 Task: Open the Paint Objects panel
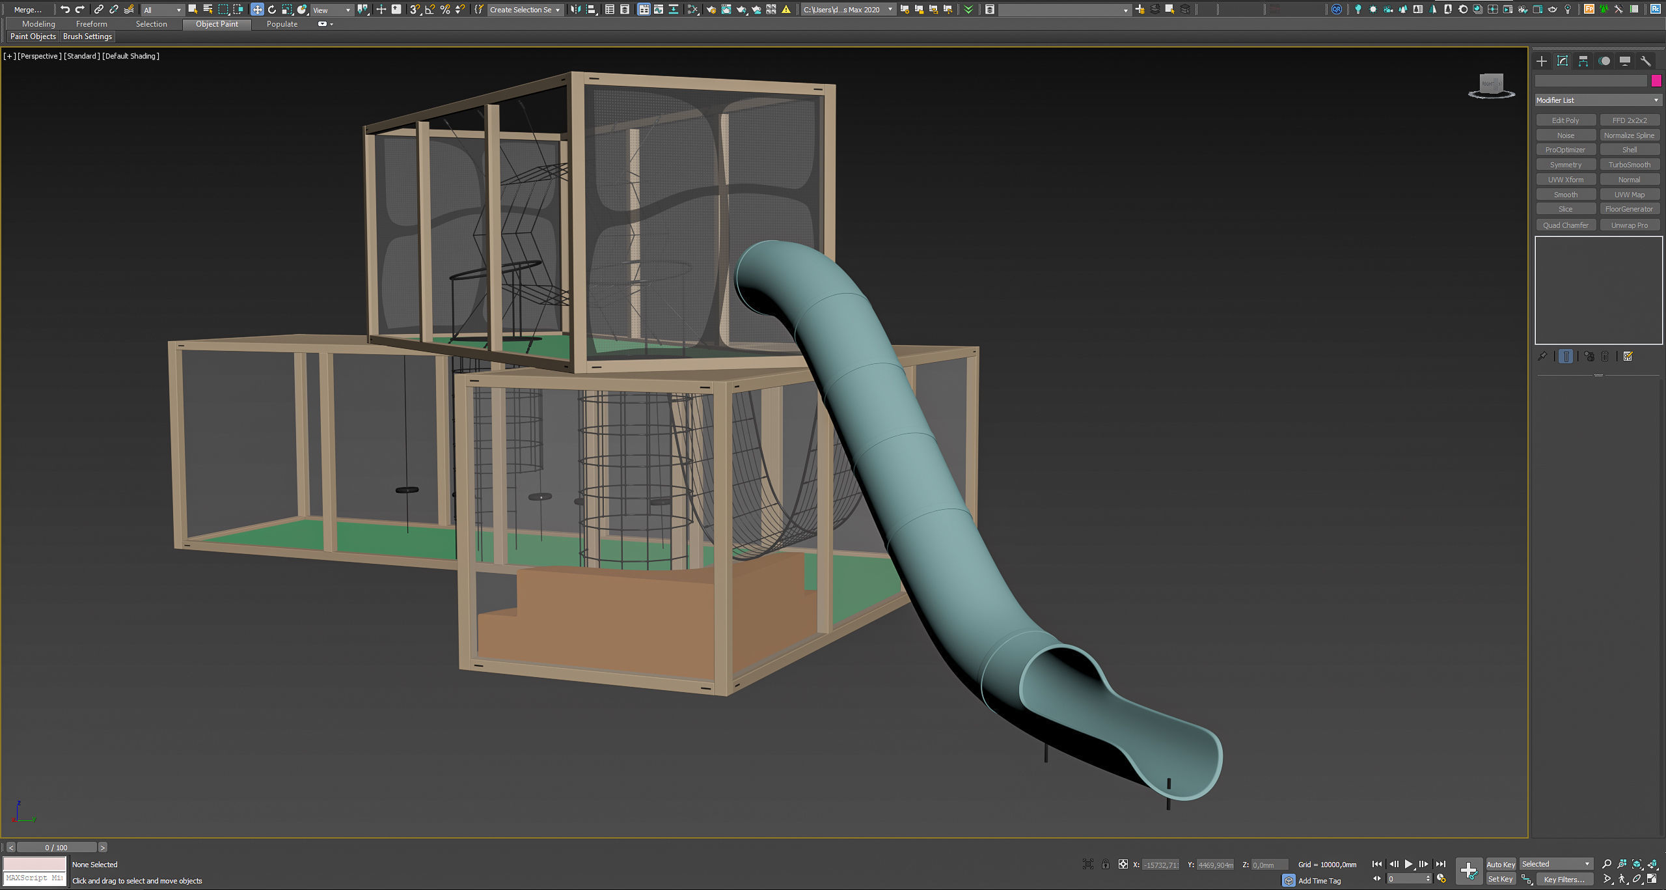33,36
